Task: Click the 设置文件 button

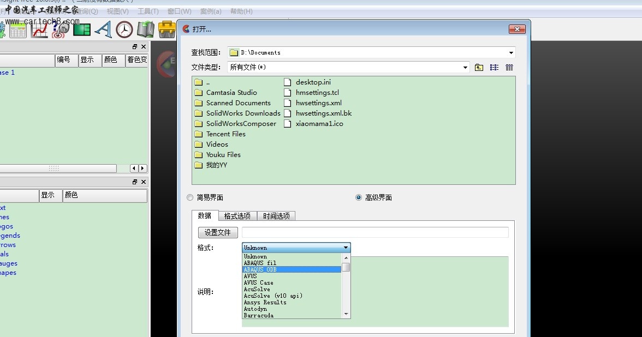Action: click(x=218, y=232)
